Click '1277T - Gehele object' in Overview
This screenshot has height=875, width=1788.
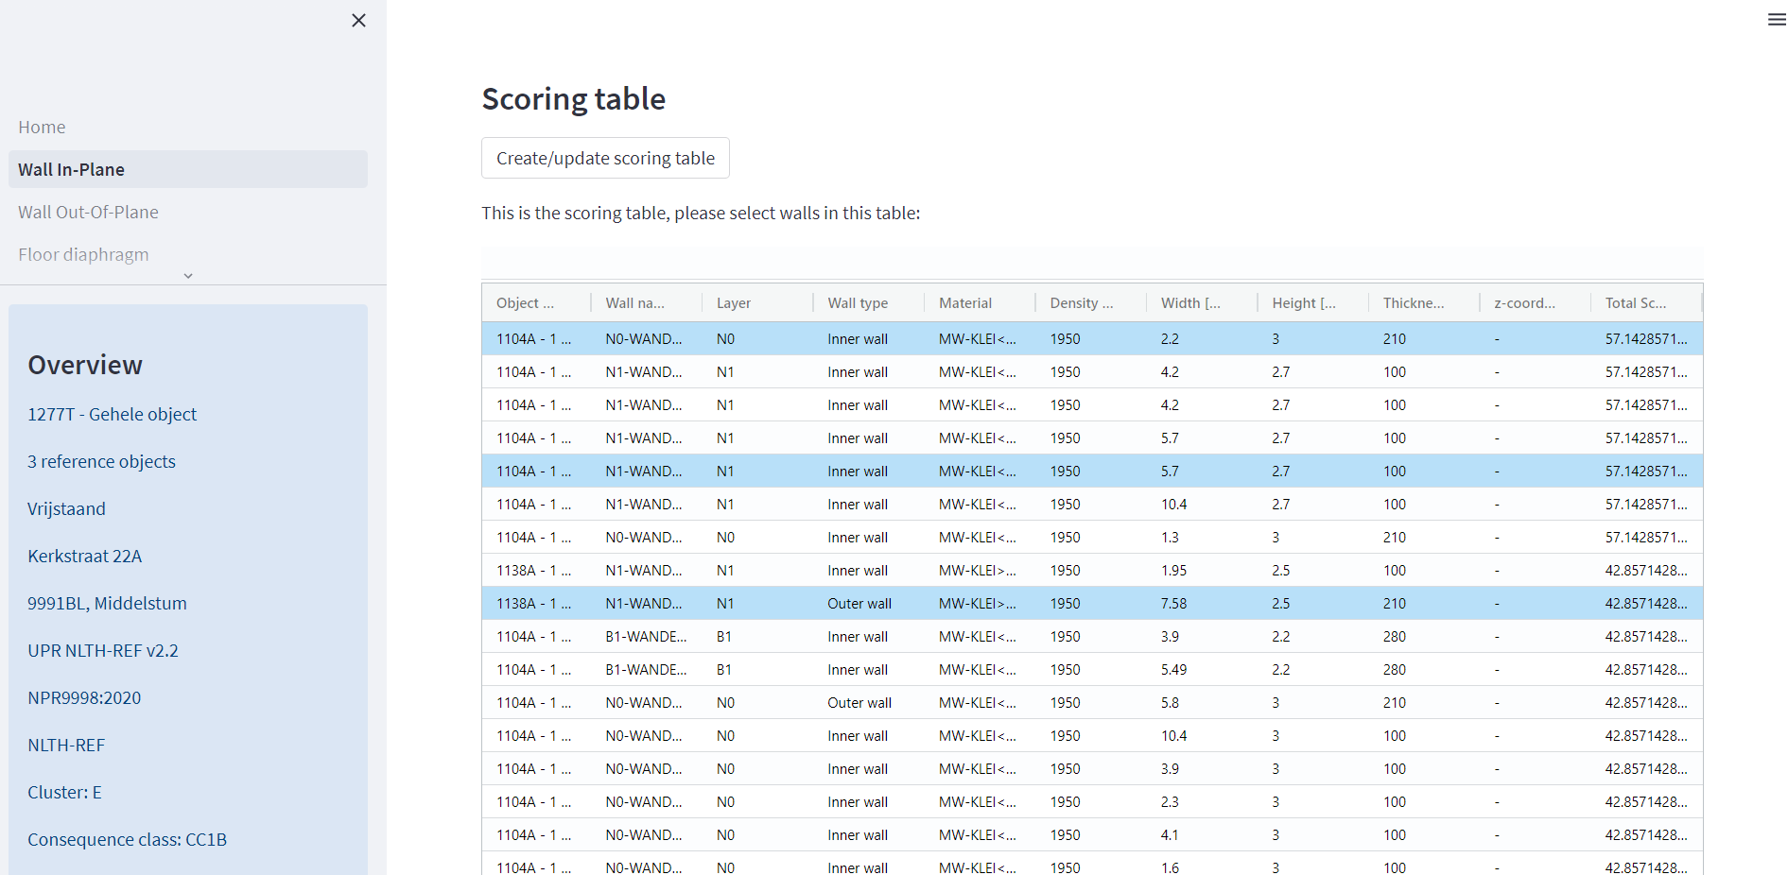coord(112,414)
